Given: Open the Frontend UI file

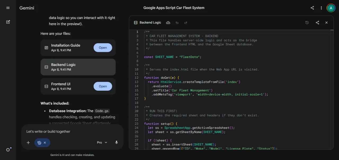Looking at the screenshot, I should pyautogui.click(x=103, y=86).
